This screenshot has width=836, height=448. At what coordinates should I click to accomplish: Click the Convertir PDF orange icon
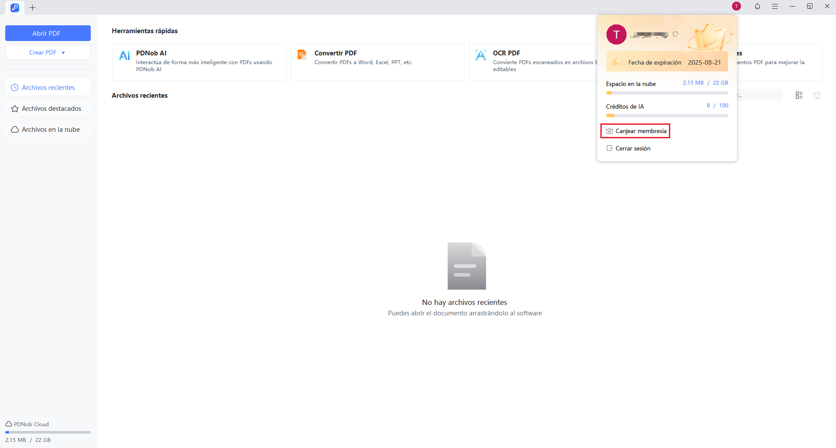click(x=302, y=55)
